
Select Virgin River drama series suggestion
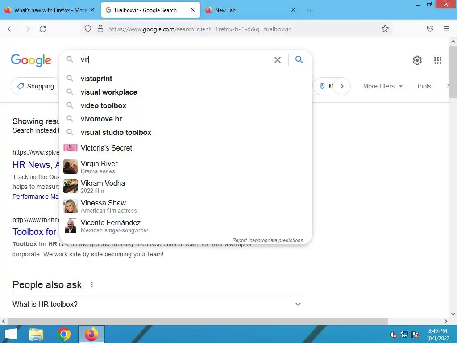click(x=186, y=167)
